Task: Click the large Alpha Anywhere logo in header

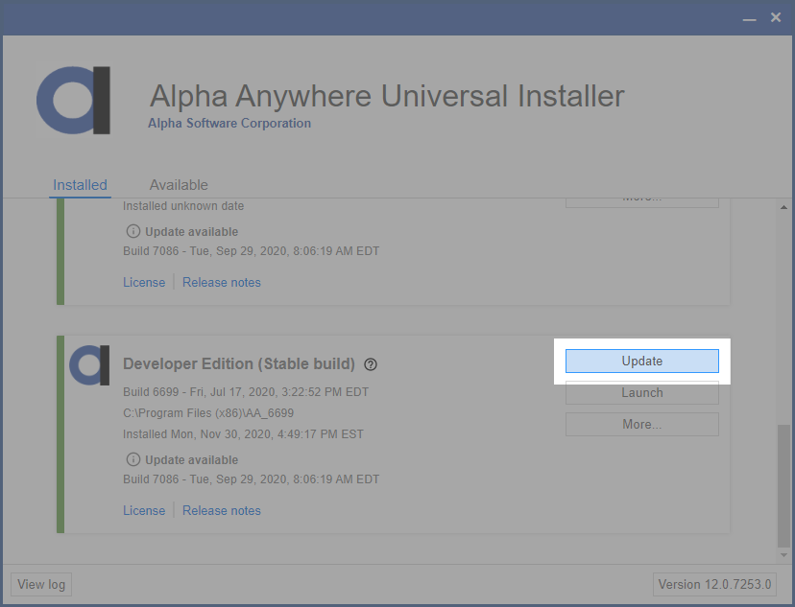Action: (x=74, y=101)
